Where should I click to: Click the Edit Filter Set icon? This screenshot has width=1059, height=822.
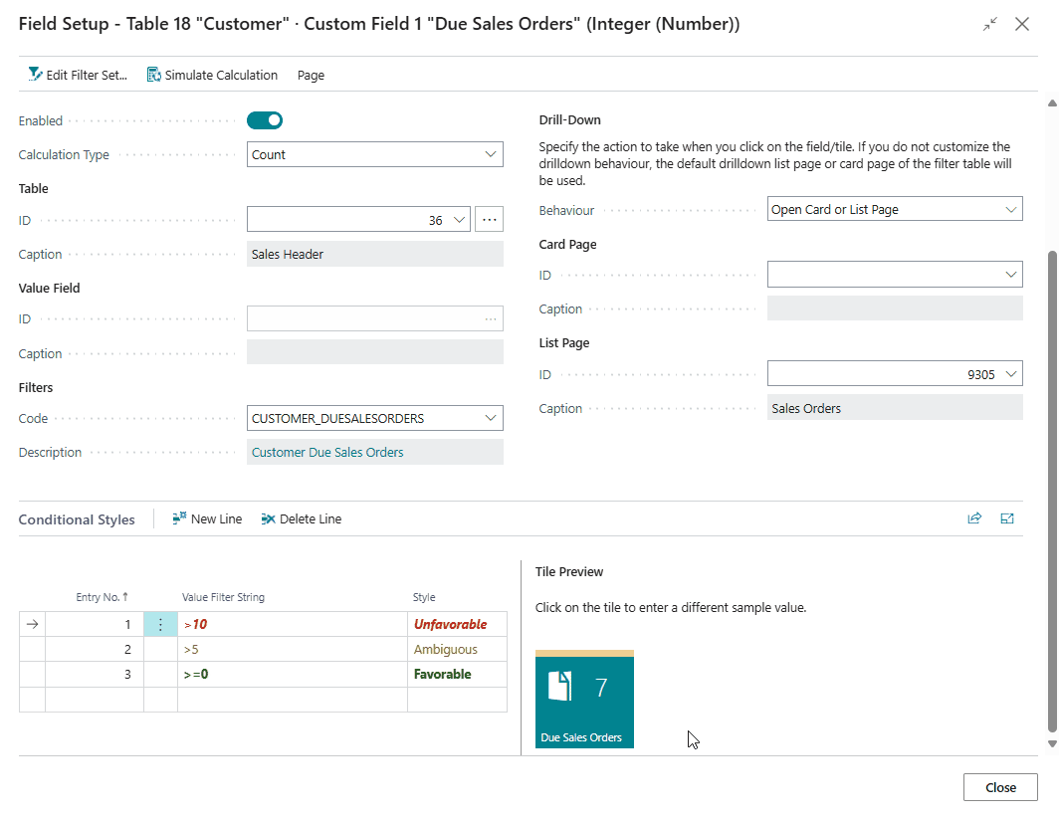click(36, 75)
